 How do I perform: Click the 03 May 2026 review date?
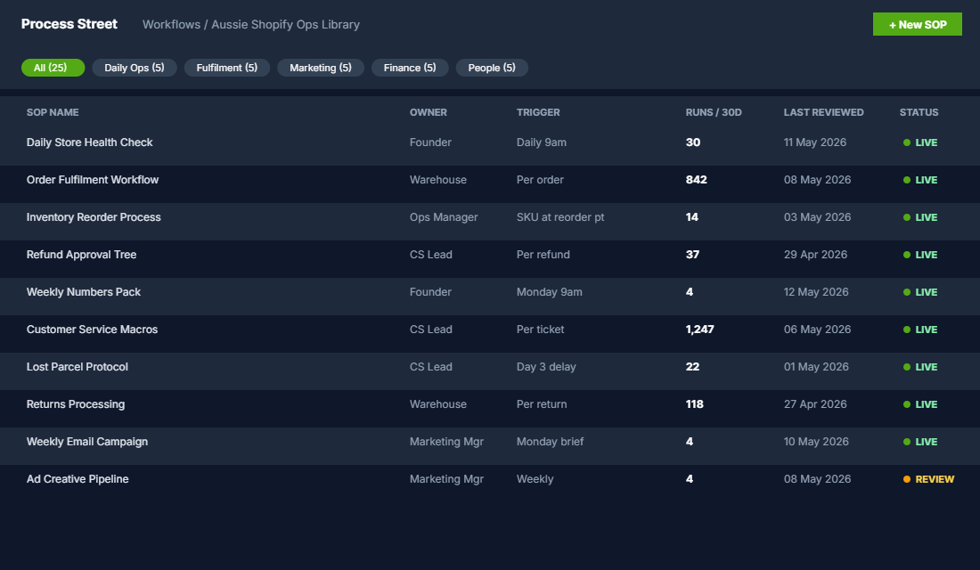tap(818, 217)
